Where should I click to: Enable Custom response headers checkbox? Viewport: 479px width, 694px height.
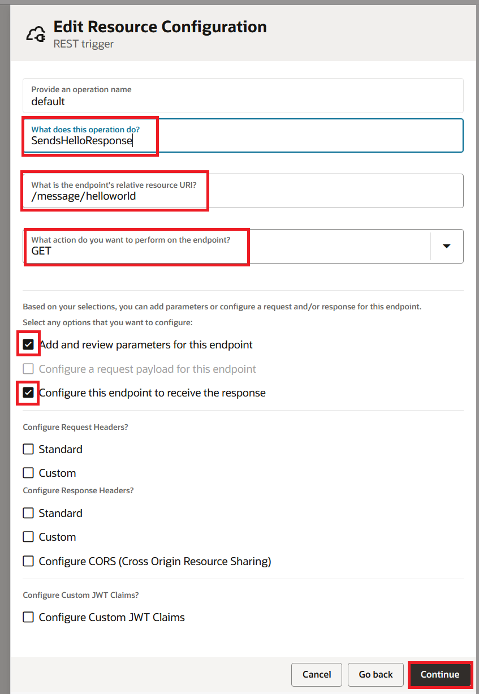pos(28,537)
